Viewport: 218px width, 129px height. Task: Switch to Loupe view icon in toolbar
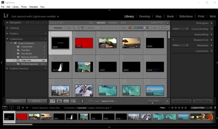[59, 101]
